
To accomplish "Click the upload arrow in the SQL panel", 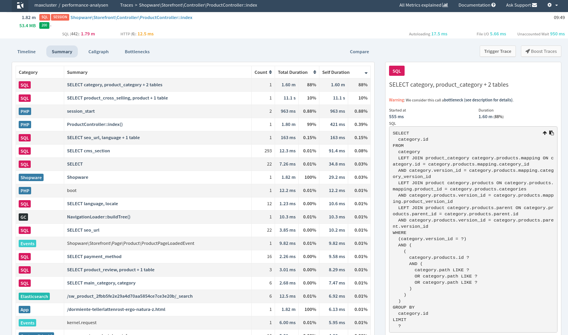I will pos(545,133).
